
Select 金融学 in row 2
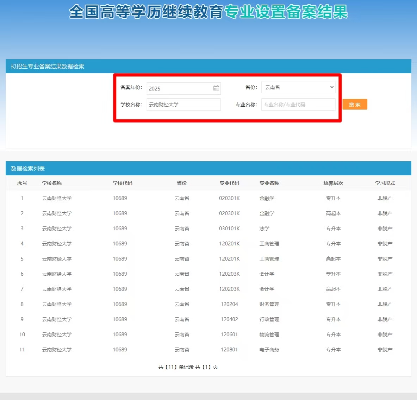click(267, 214)
